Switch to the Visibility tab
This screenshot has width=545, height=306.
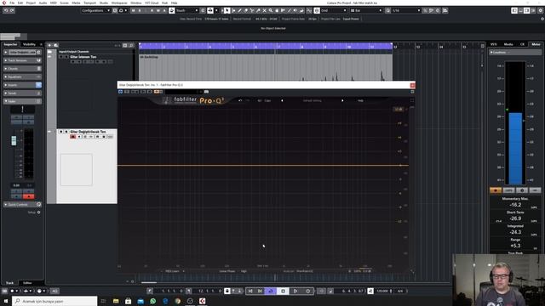(29, 44)
